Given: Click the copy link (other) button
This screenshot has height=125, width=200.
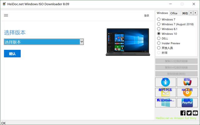Looking at the screenshot, I should tap(176, 74).
